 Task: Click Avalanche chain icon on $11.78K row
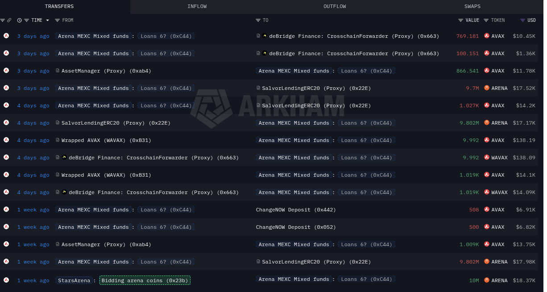coord(6,70)
